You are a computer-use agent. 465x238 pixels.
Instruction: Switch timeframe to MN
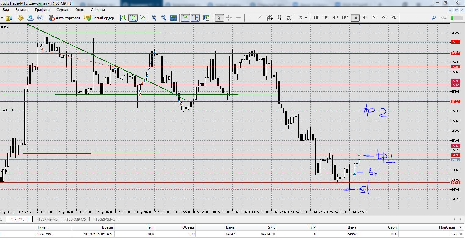(394, 18)
